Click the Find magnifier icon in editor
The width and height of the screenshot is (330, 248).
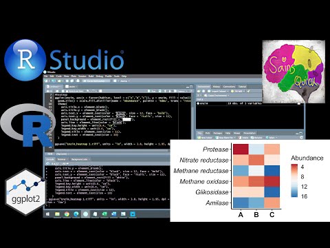coord(88,91)
